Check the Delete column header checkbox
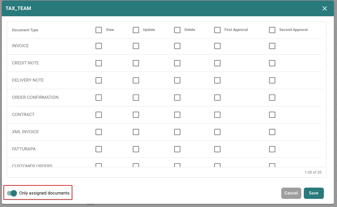Screen dimensions: 337x207 point(177,30)
